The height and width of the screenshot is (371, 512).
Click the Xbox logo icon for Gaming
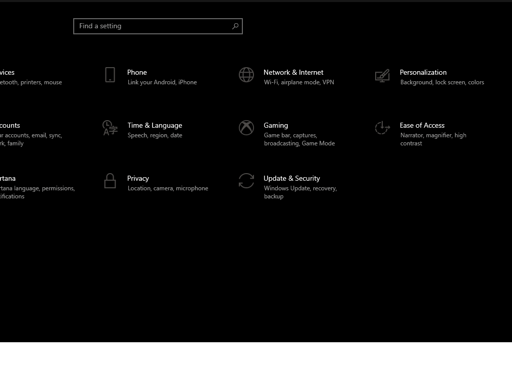pos(246,128)
